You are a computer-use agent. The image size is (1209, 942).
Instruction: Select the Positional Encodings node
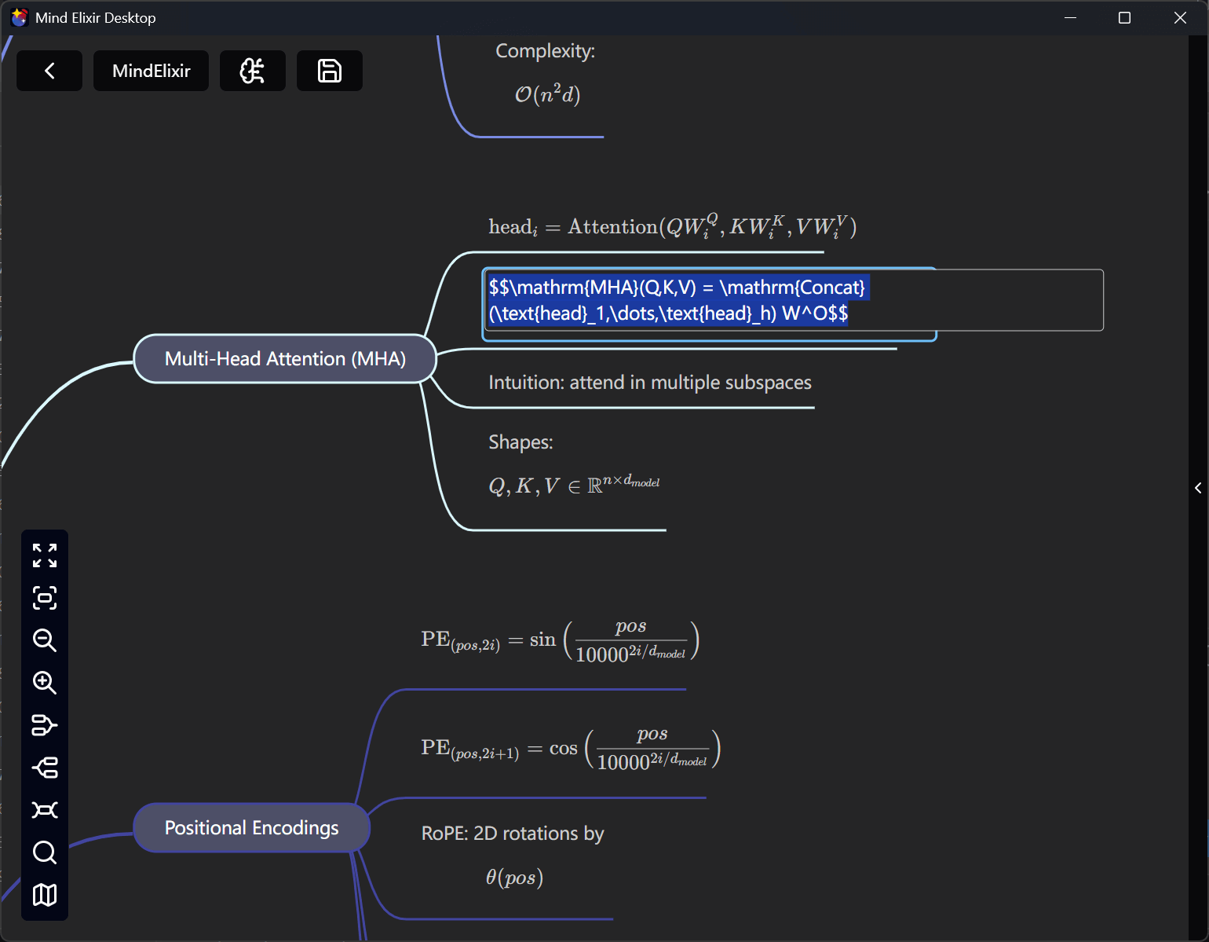pyautogui.click(x=251, y=827)
